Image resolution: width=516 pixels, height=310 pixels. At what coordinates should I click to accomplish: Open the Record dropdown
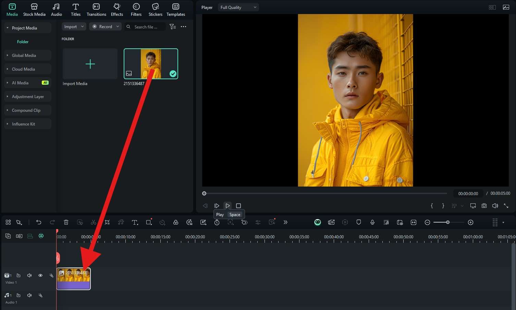point(106,27)
